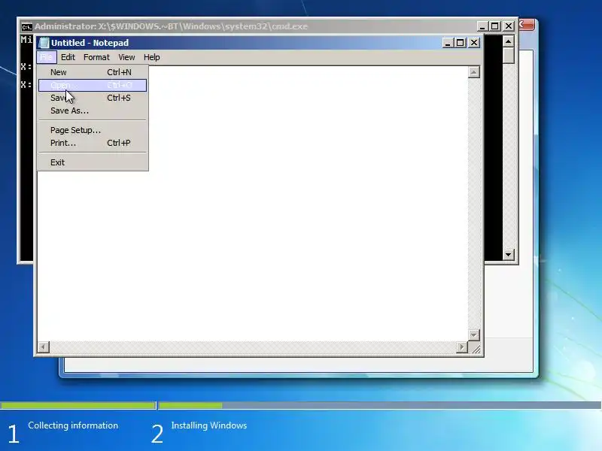The height and width of the screenshot is (451, 602).
Task: Close the Windows setup dialog behind
Action: 526,25
